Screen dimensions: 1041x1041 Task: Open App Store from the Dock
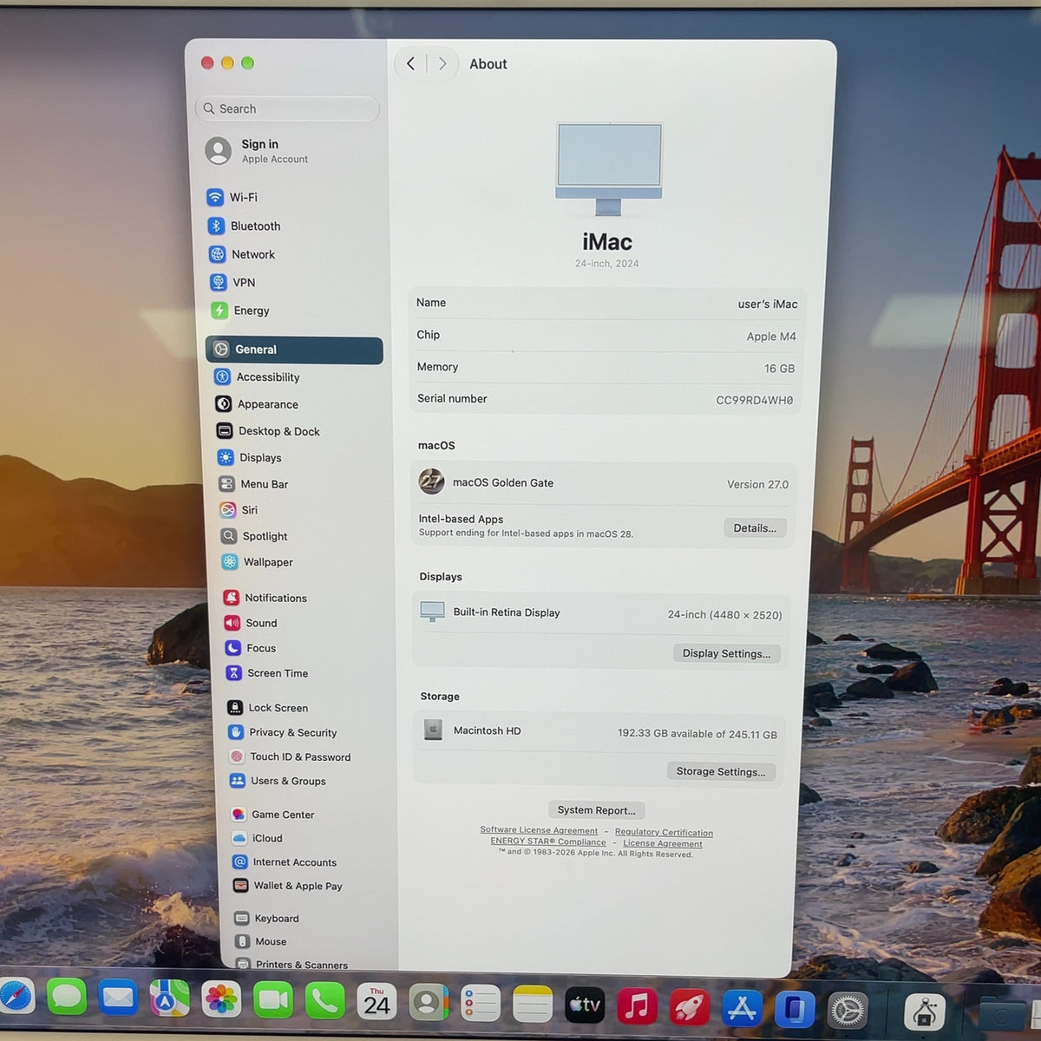742,1008
